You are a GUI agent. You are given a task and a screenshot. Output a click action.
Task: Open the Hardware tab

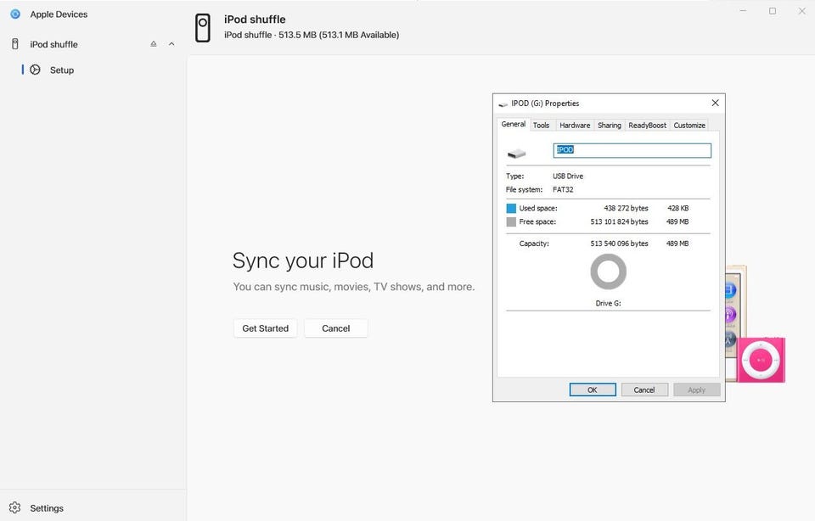(575, 126)
